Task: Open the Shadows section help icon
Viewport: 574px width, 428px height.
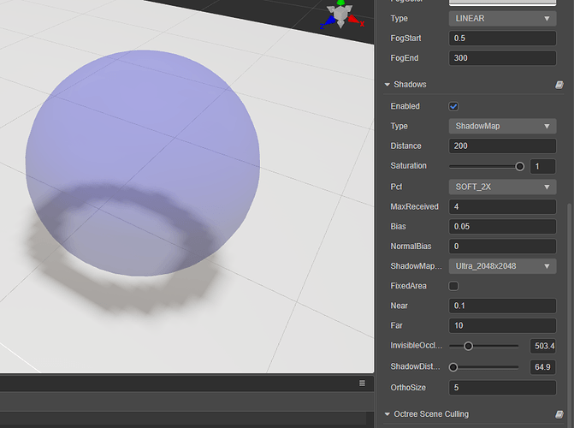Action: pyautogui.click(x=559, y=85)
